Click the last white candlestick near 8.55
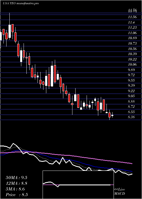 click(x=112, y=115)
